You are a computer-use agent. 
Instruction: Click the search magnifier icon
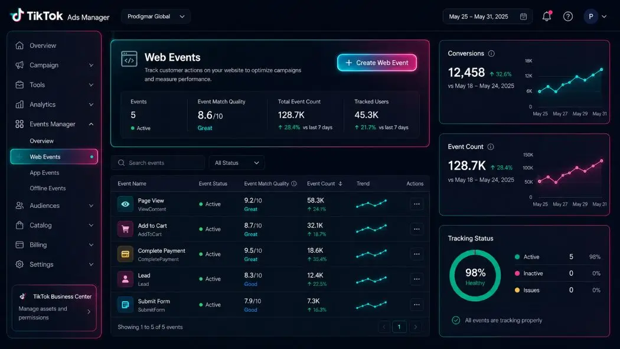pyautogui.click(x=122, y=163)
